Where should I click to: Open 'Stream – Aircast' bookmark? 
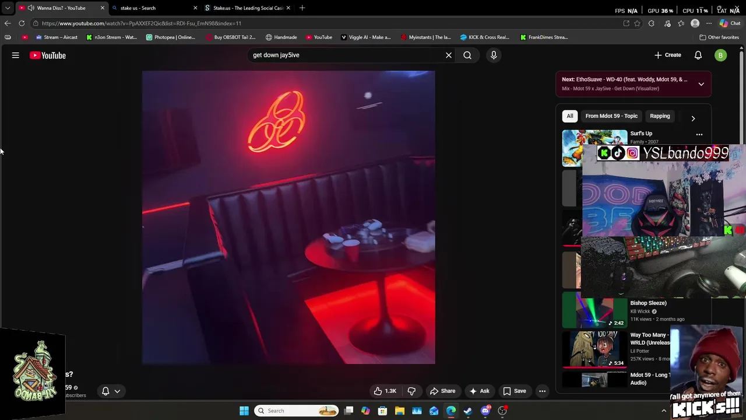click(x=57, y=37)
